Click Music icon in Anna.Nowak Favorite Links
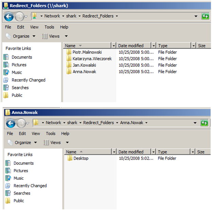 pyautogui.click(x=8, y=178)
